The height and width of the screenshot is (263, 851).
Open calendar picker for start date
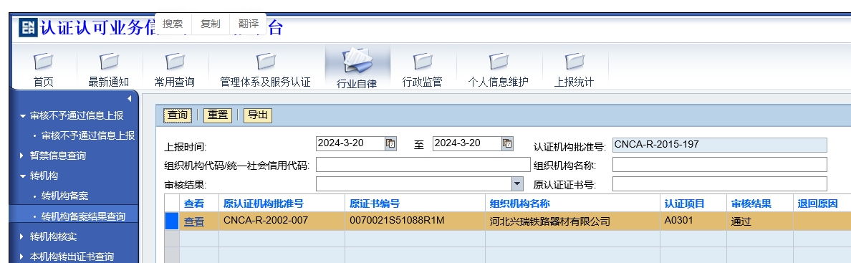coord(391,144)
